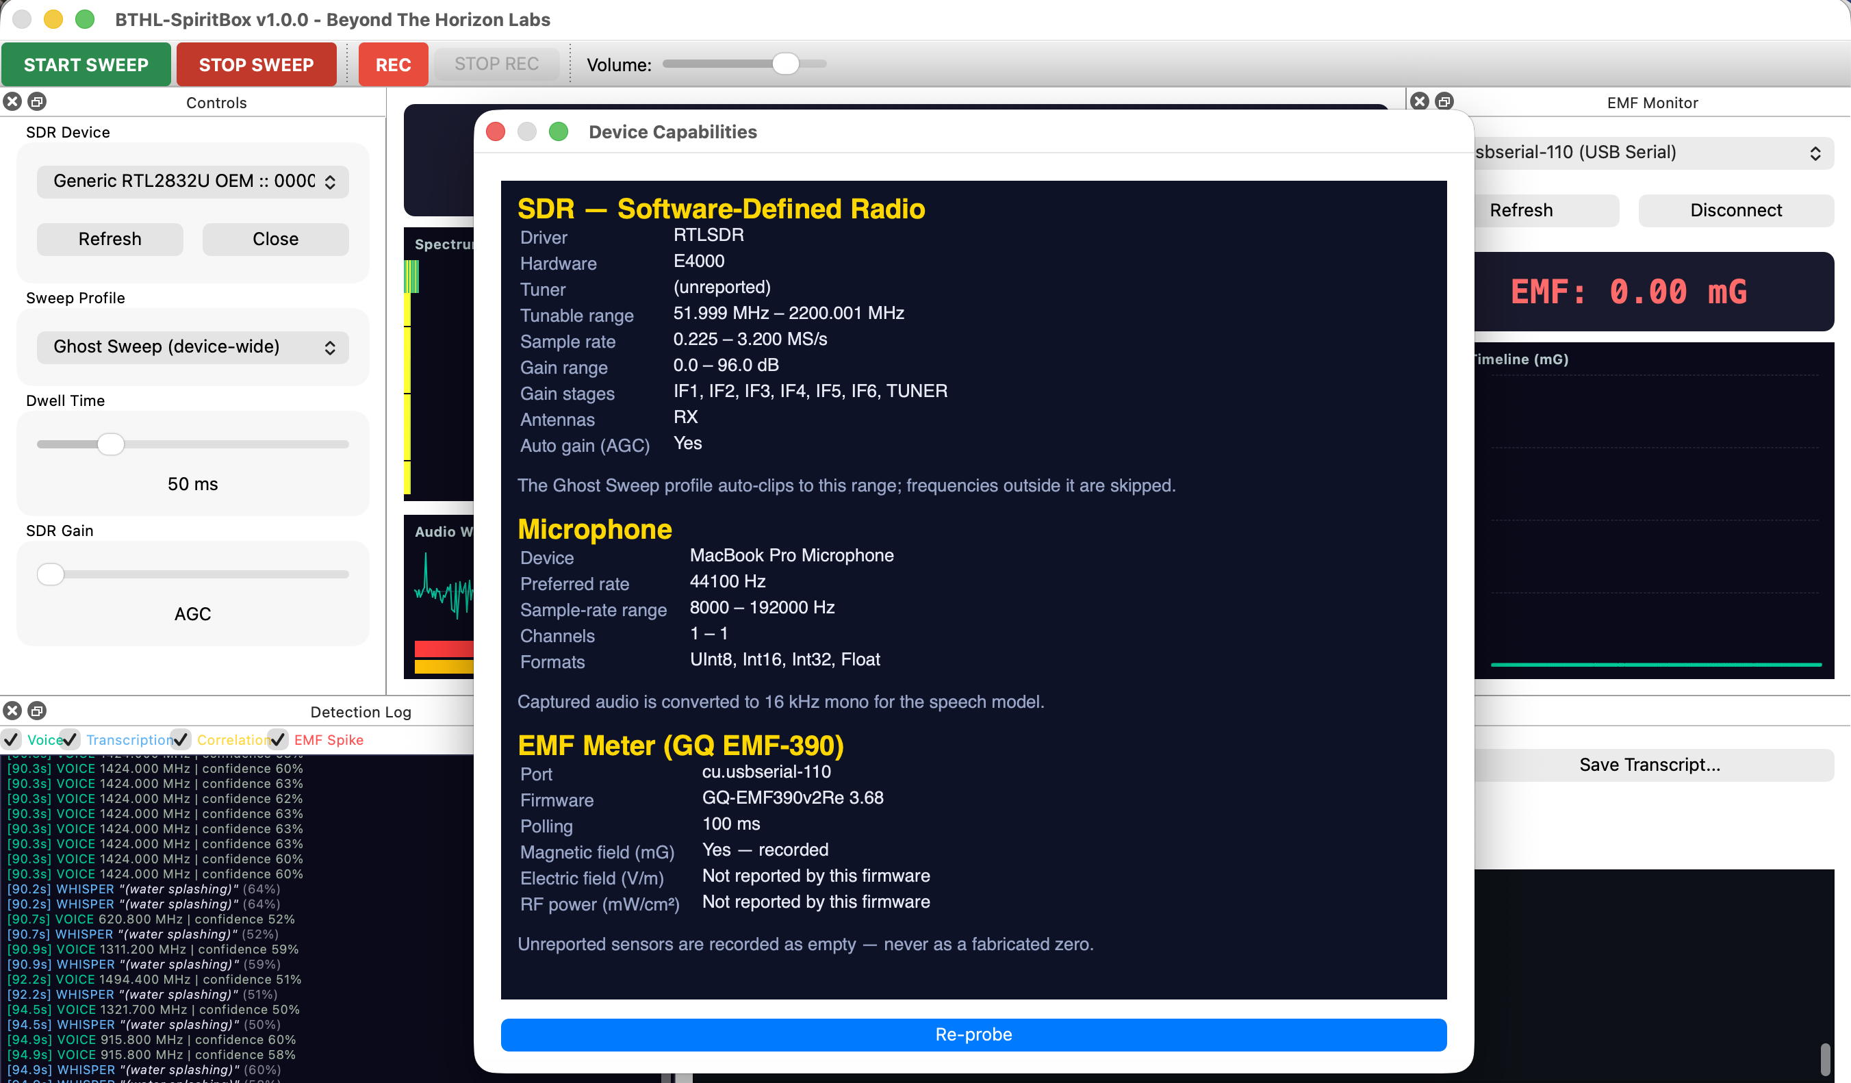Open the usbserial-110 port dropdown

[1652, 153]
